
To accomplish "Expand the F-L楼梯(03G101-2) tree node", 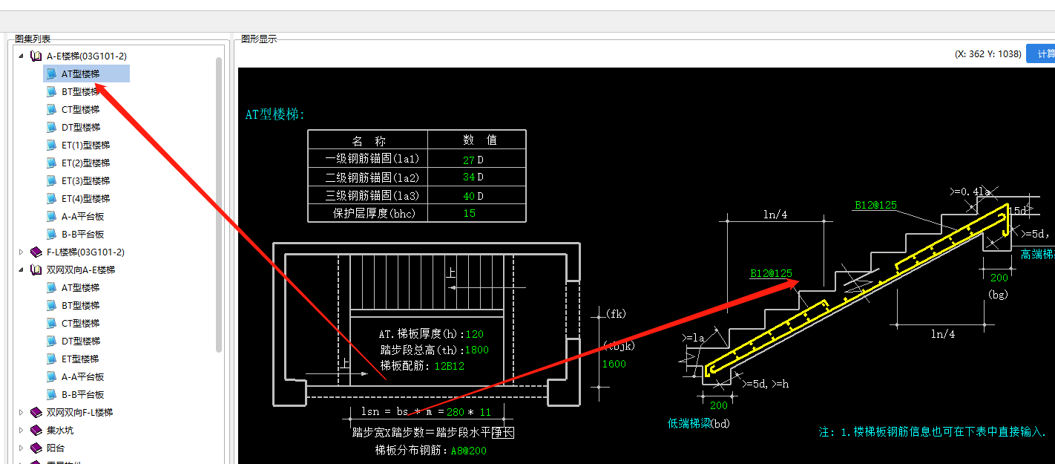I will (x=21, y=252).
